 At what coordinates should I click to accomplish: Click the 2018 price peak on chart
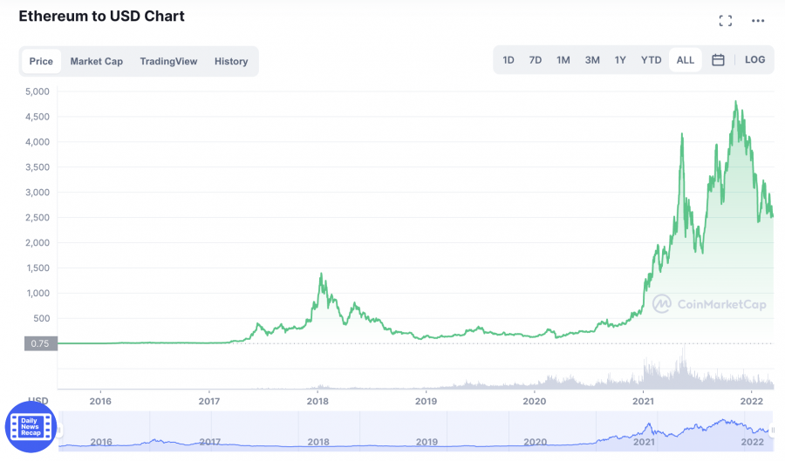click(322, 275)
